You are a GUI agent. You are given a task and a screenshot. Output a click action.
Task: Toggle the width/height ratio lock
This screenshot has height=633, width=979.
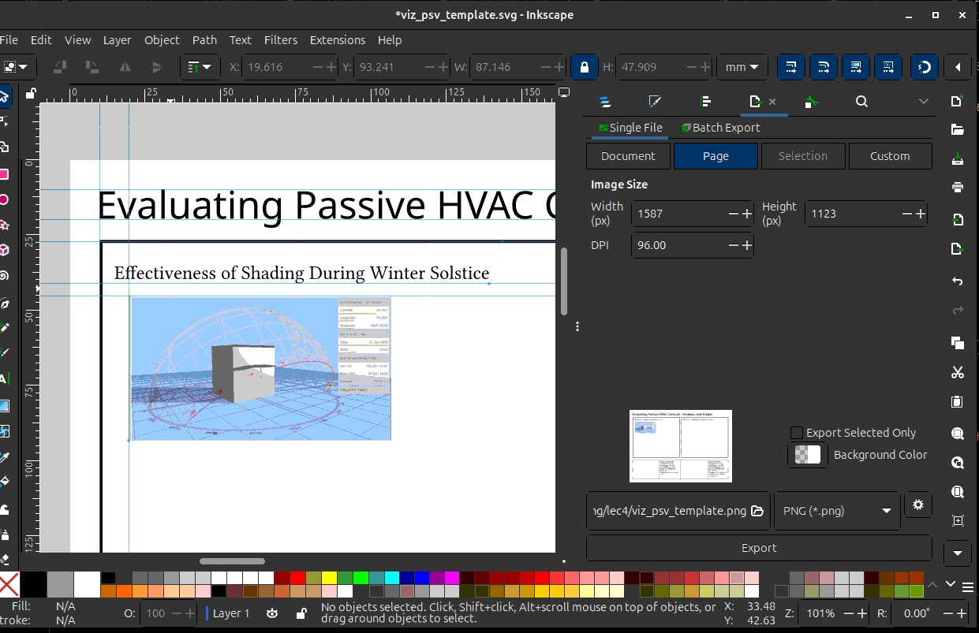point(584,67)
